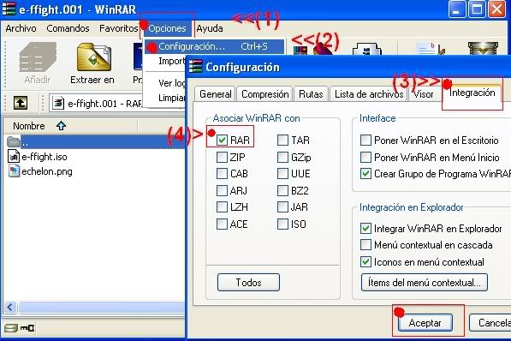The image size is (511, 341).
Task: Choose Configuración... menu entry
Action: point(214,46)
